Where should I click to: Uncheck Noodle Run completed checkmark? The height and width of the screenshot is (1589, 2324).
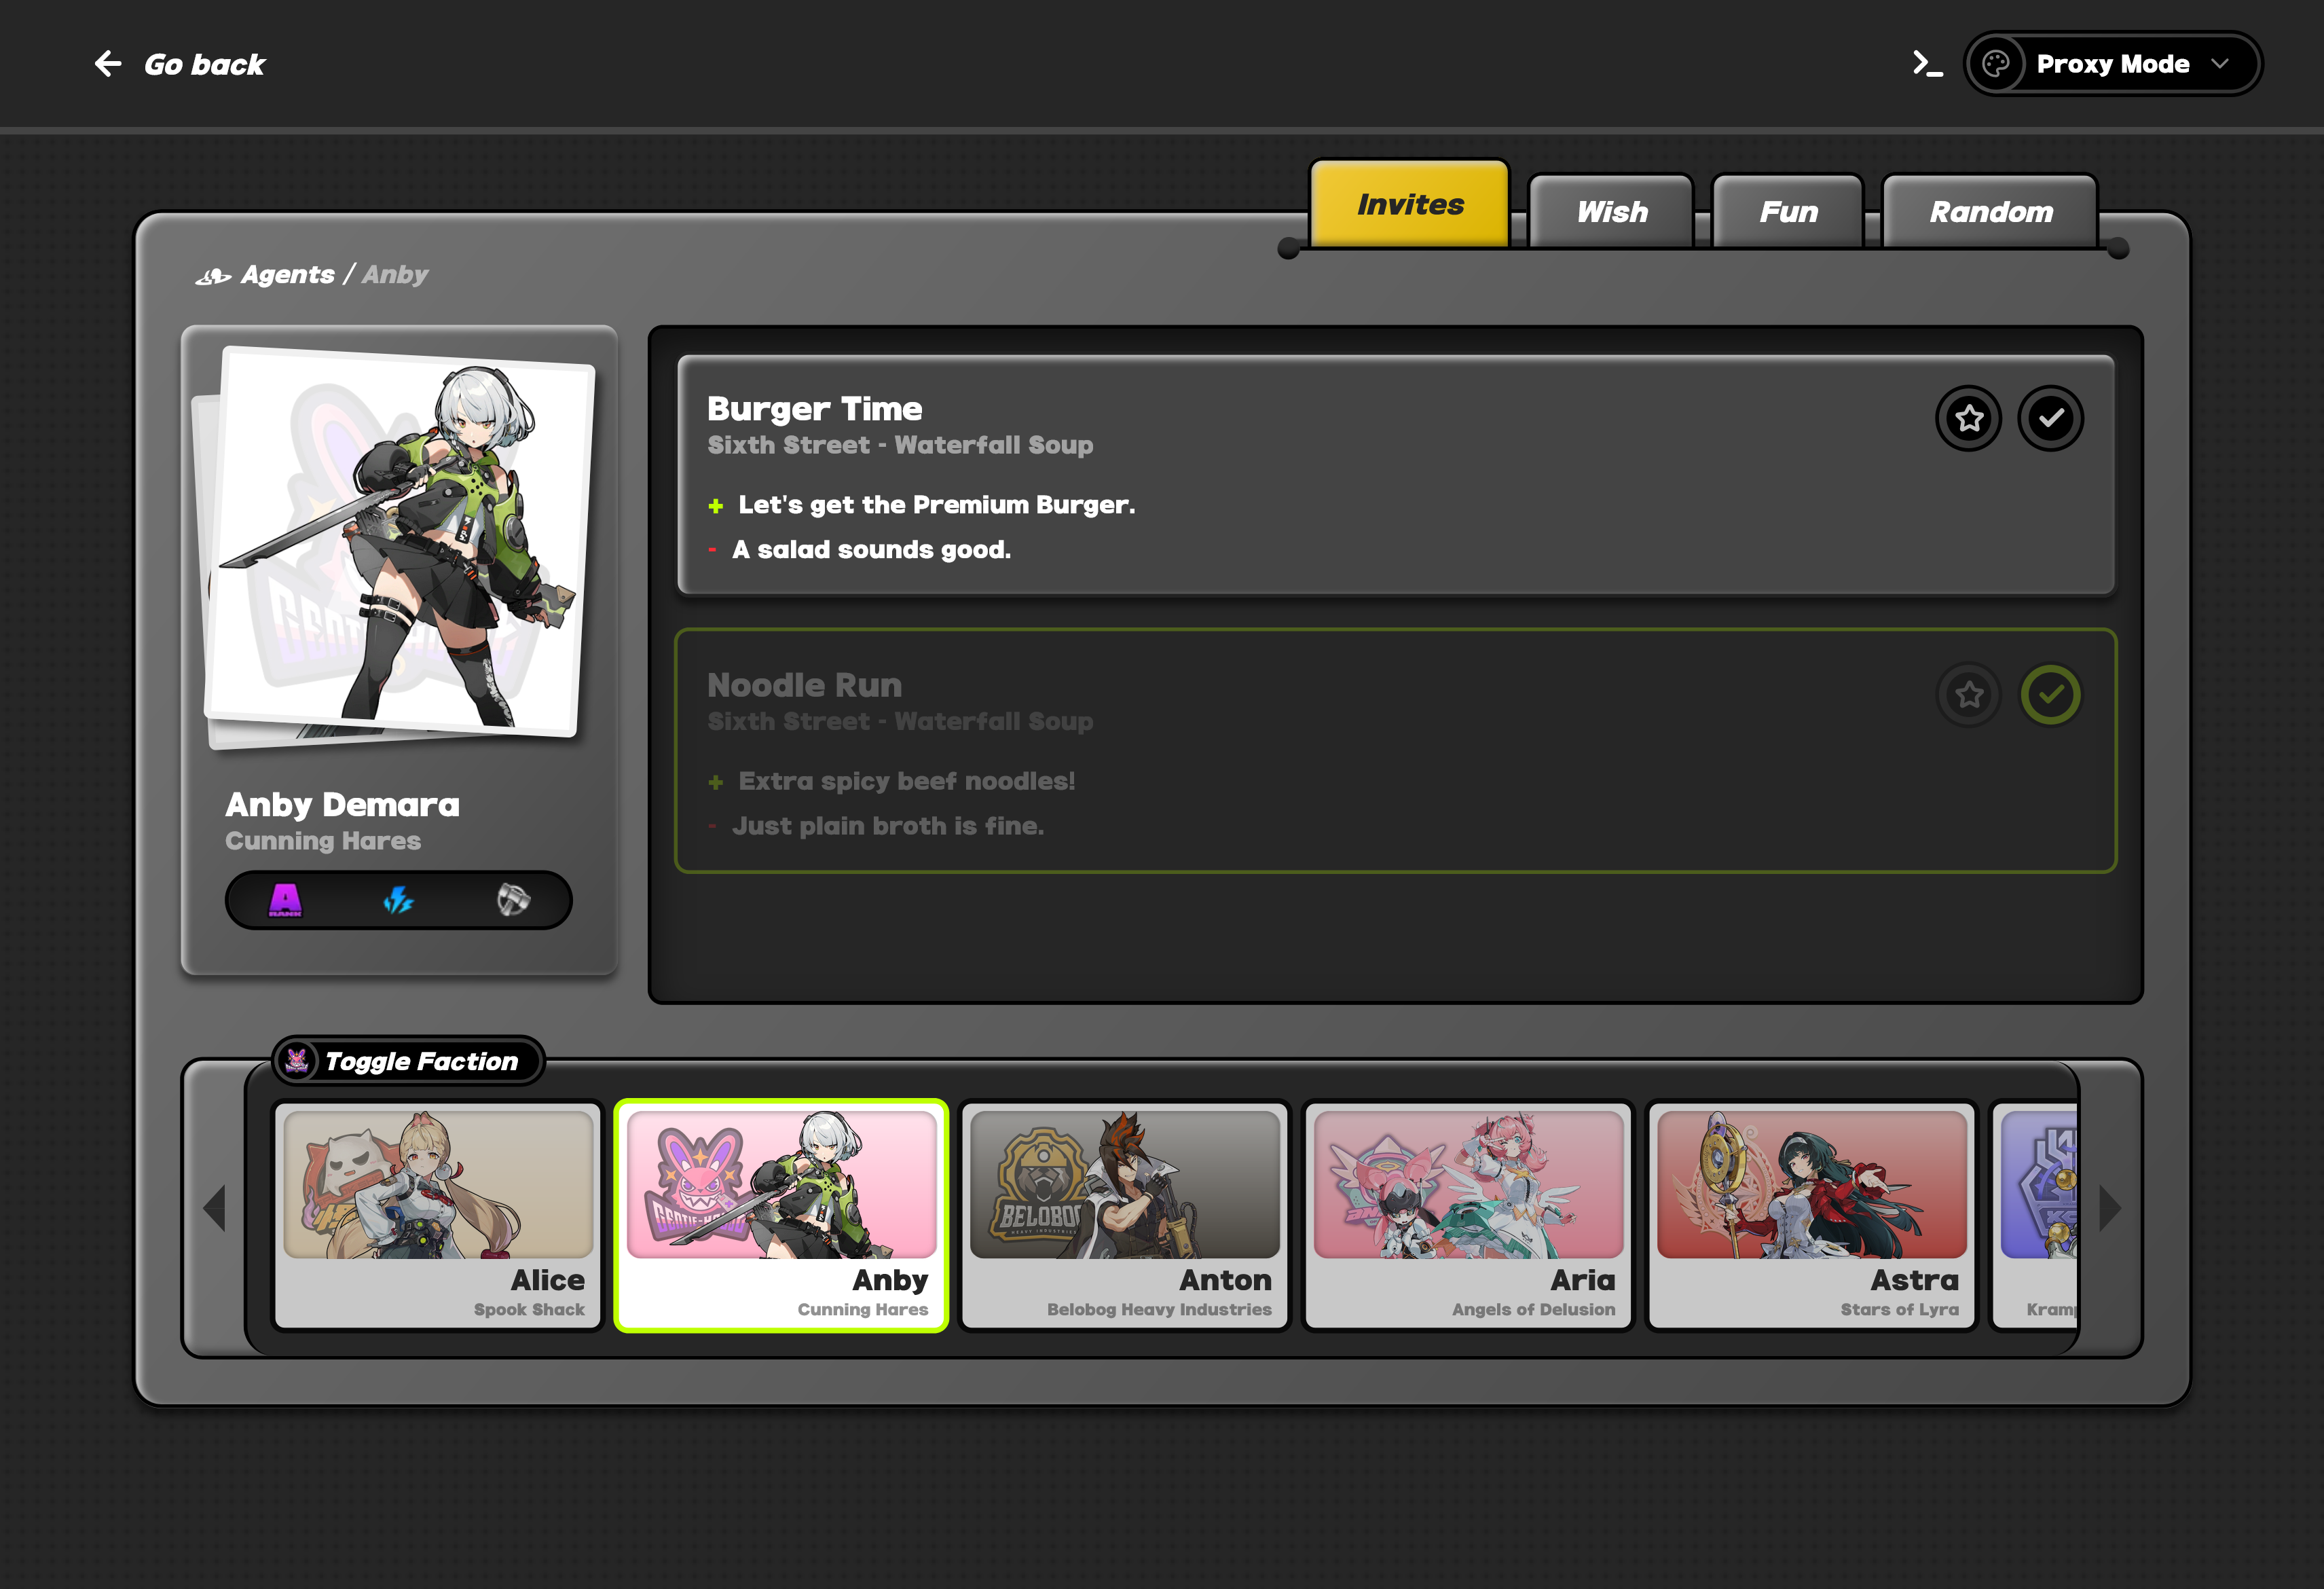click(2050, 694)
